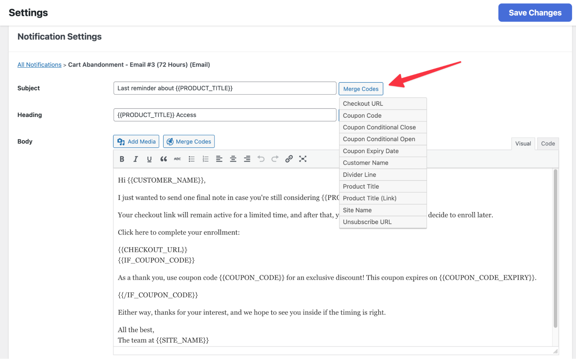Center align text
Image resolution: width=576 pixels, height=359 pixels.
(233, 159)
